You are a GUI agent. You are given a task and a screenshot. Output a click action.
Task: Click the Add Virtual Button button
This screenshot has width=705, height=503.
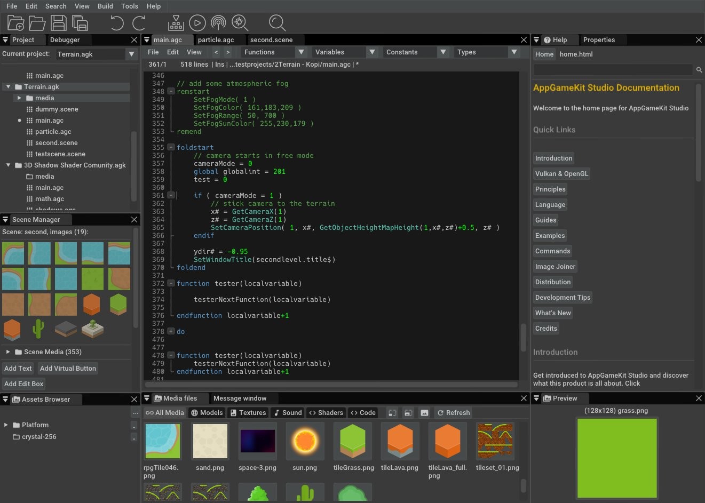click(68, 369)
